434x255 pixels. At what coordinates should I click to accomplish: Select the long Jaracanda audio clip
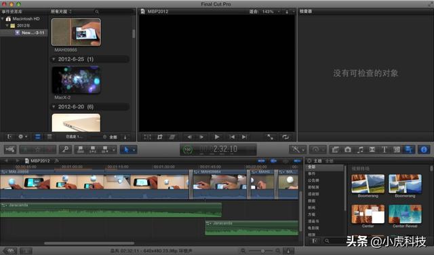pyautogui.click(x=111, y=210)
